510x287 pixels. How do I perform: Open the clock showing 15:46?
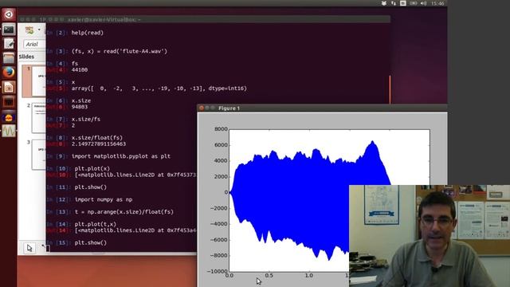pyautogui.click(x=437, y=3)
